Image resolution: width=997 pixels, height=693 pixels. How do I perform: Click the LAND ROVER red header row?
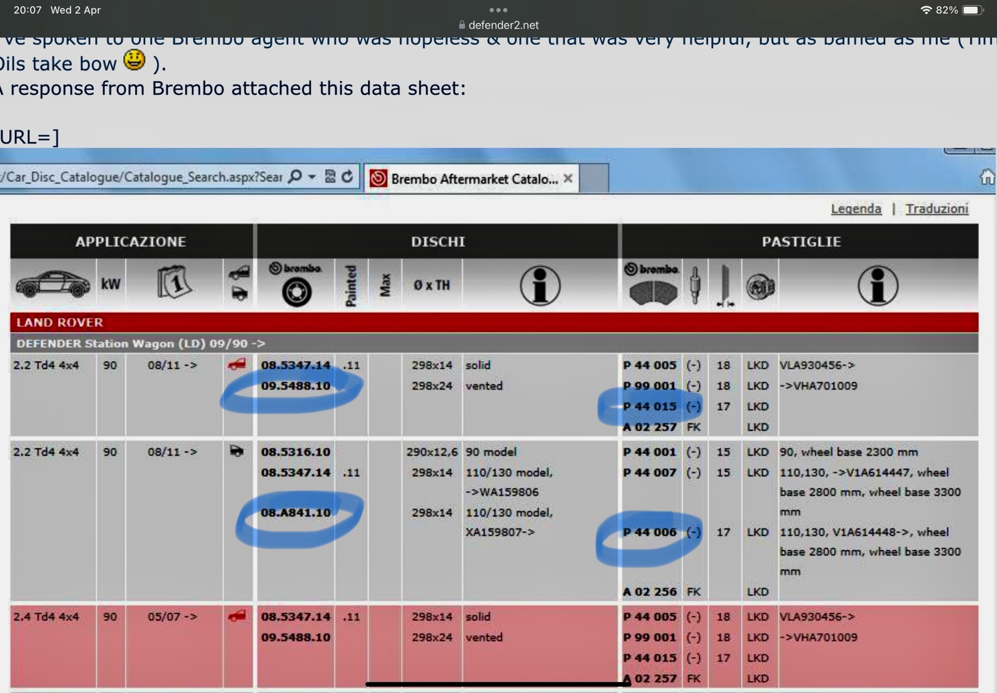pyautogui.click(x=494, y=322)
